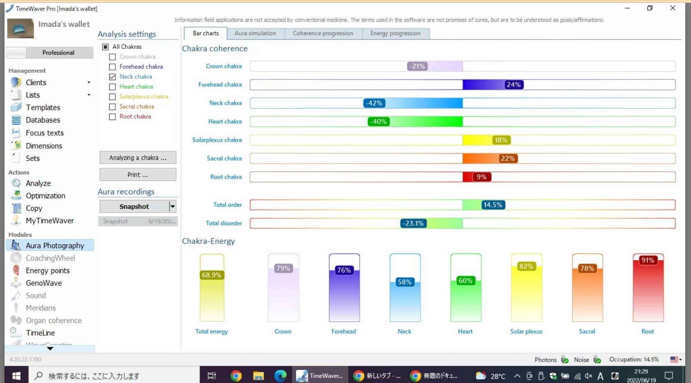This screenshot has height=383, width=691.
Task: Click the Crown chakra coherence bar
Action: (x=463, y=66)
